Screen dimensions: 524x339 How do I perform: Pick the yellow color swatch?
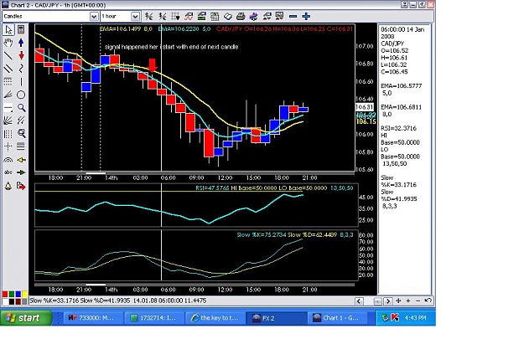pyautogui.click(x=24, y=295)
